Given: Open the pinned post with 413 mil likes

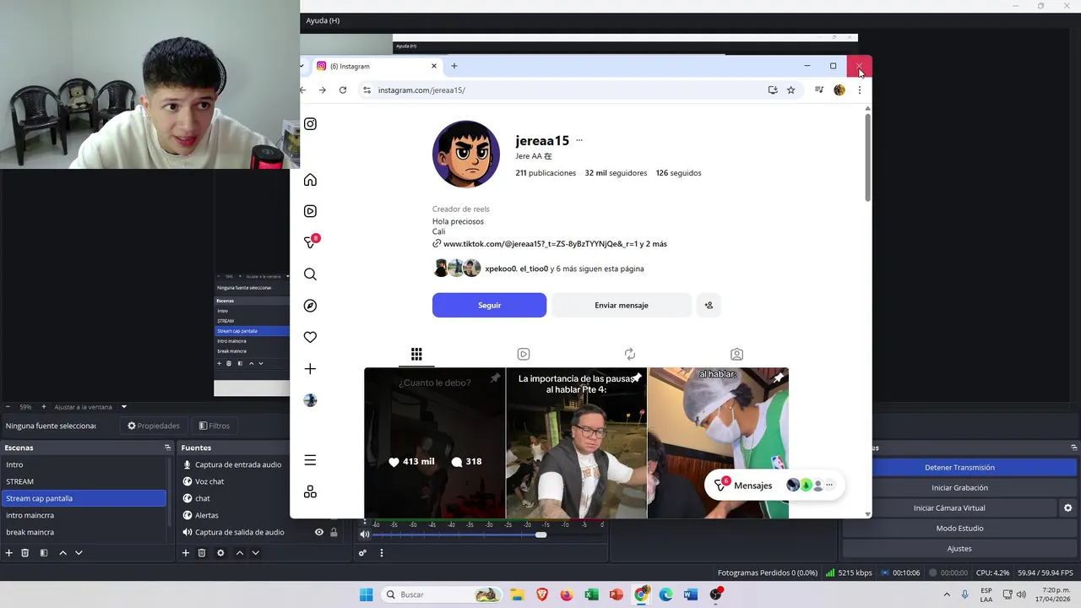Looking at the screenshot, I should (435, 442).
